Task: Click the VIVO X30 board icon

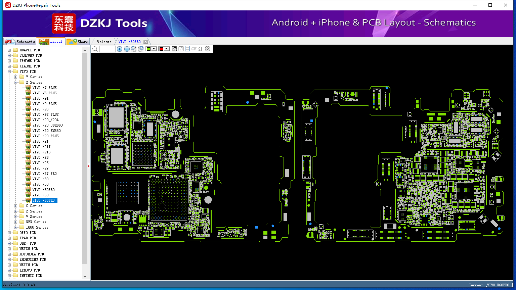Action: tap(28, 179)
